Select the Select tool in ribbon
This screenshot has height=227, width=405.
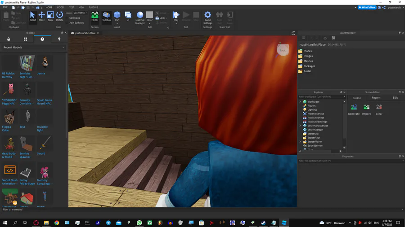pyautogui.click(x=32, y=17)
